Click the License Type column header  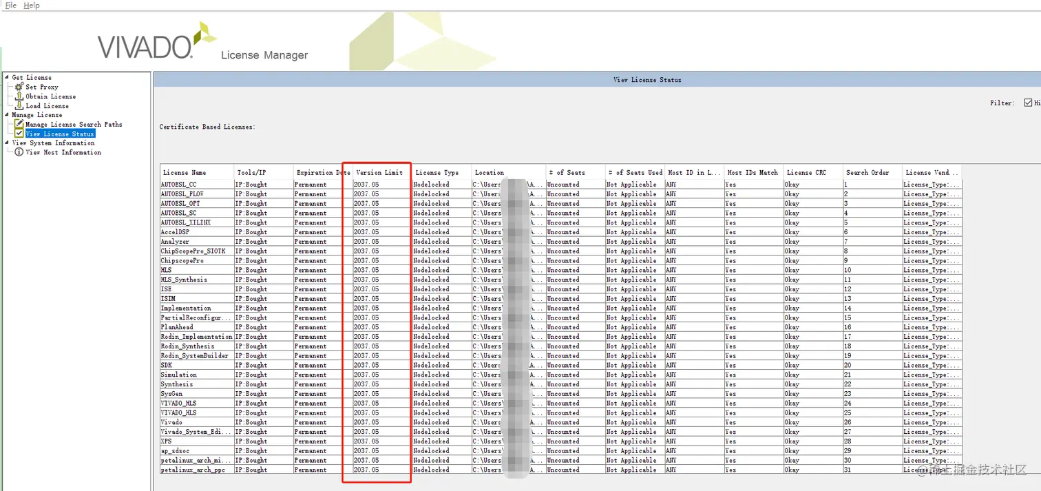pos(441,172)
